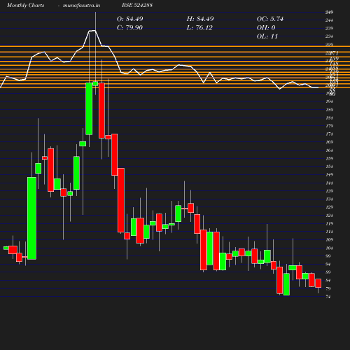350x350 pixels.
Task: Click the 179 price axis label
Action: [329, 126]
